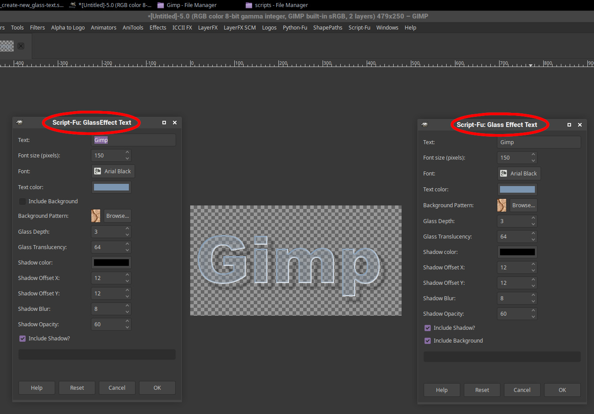Increase Shadow Offset X in the left dialog

pos(127,275)
